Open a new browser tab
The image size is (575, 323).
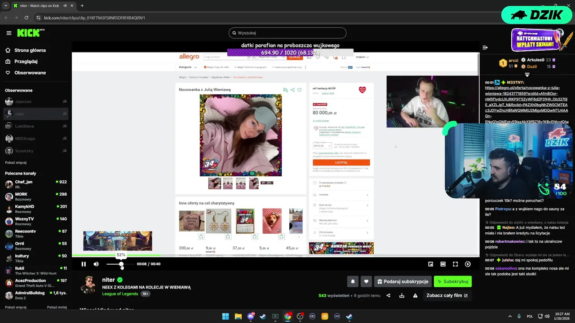point(82,6)
